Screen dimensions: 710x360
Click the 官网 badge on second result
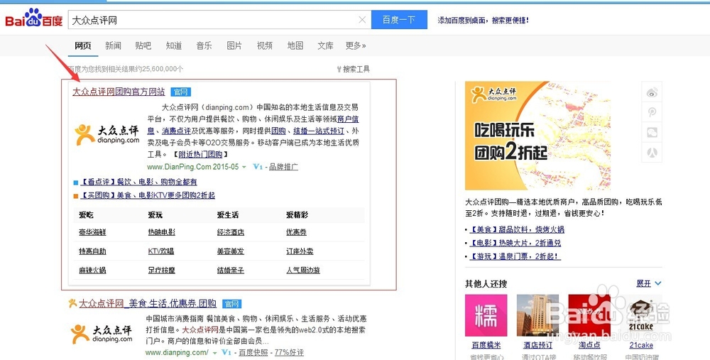point(232,304)
